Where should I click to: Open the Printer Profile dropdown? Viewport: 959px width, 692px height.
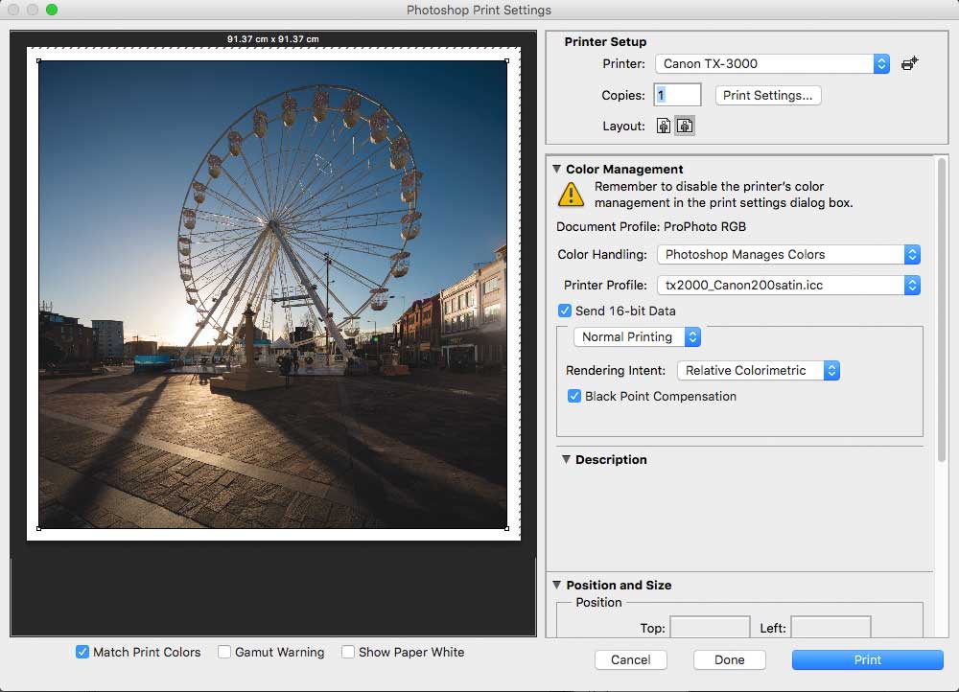(x=789, y=285)
